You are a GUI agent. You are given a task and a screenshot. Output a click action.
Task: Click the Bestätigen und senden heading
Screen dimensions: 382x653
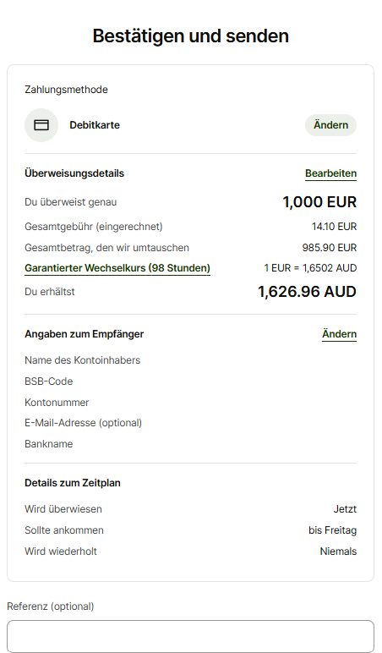[x=191, y=36]
